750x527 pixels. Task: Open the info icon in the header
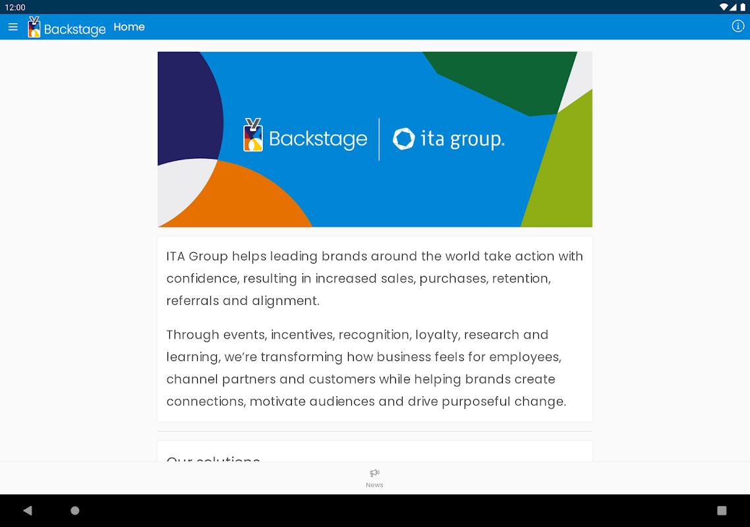[737, 26]
